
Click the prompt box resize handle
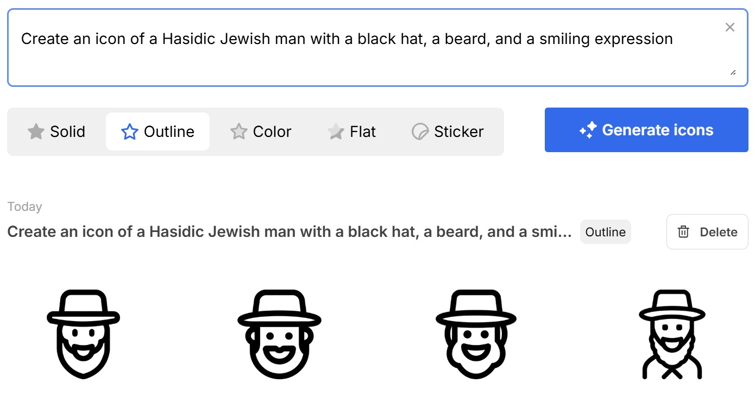coord(733,72)
